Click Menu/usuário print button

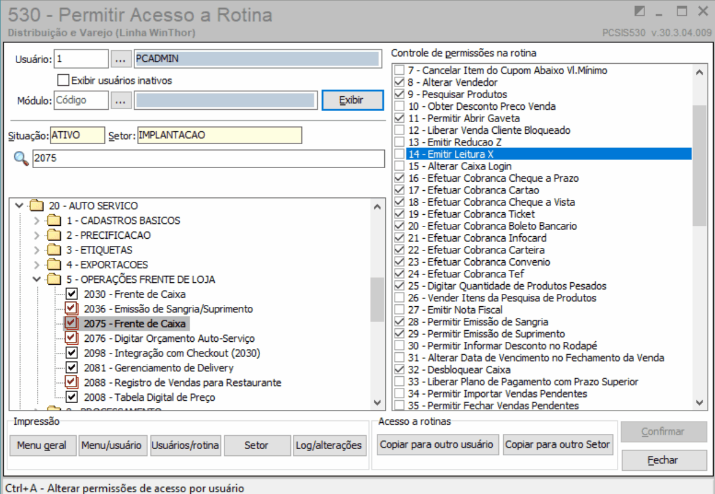112,445
